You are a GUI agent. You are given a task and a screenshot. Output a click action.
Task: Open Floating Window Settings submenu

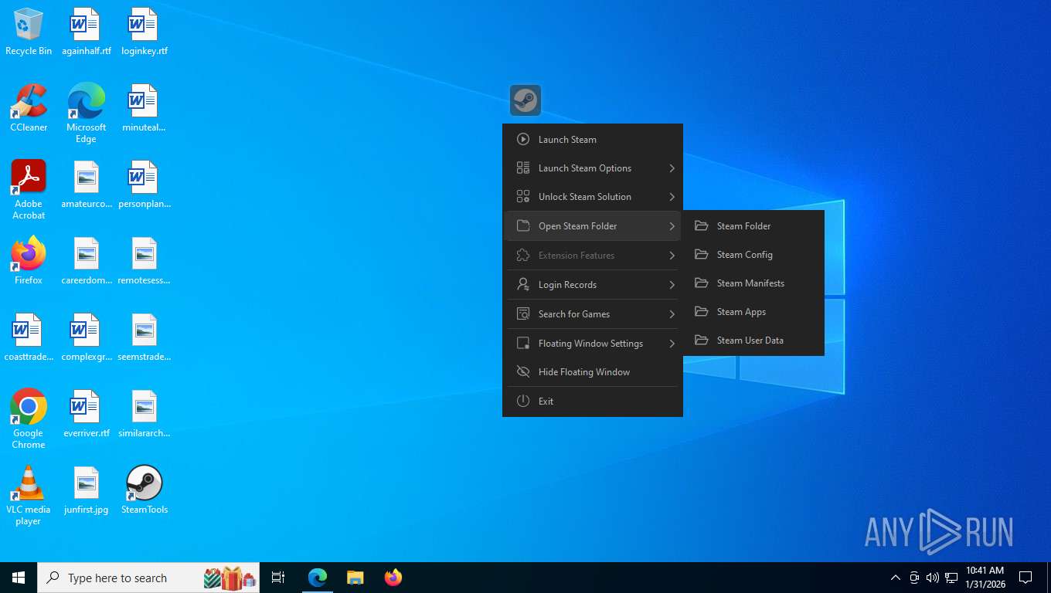click(593, 344)
